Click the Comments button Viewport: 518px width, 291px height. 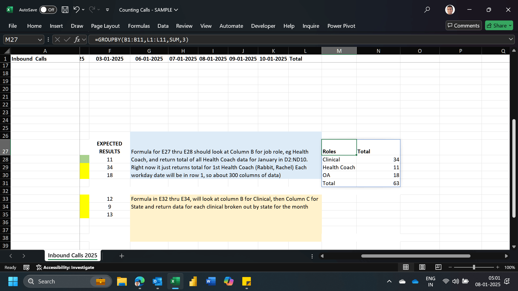tap(464, 26)
